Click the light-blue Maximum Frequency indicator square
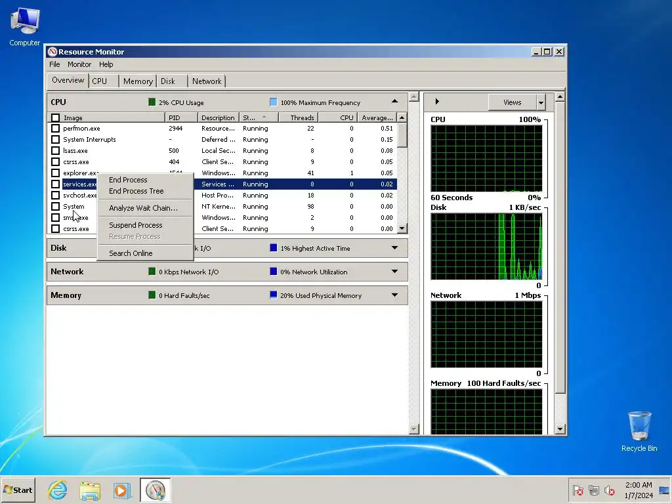Image resolution: width=672 pixels, height=504 pixels. (x=274, y=102)
